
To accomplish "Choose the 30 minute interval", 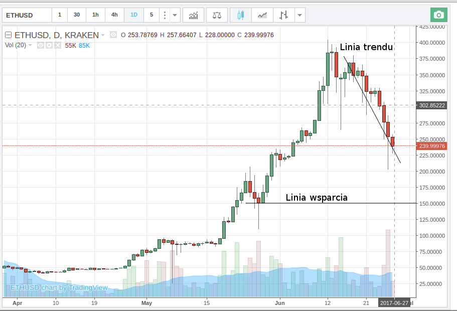I will tap(77, 15).
